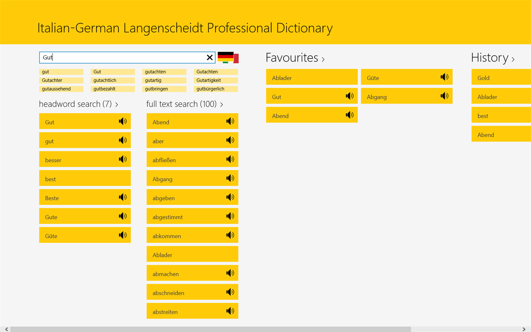The width and height of the screenshot is (531, 332).
Task: Open Ablader in Favourites
Action: tap(312, 77)
